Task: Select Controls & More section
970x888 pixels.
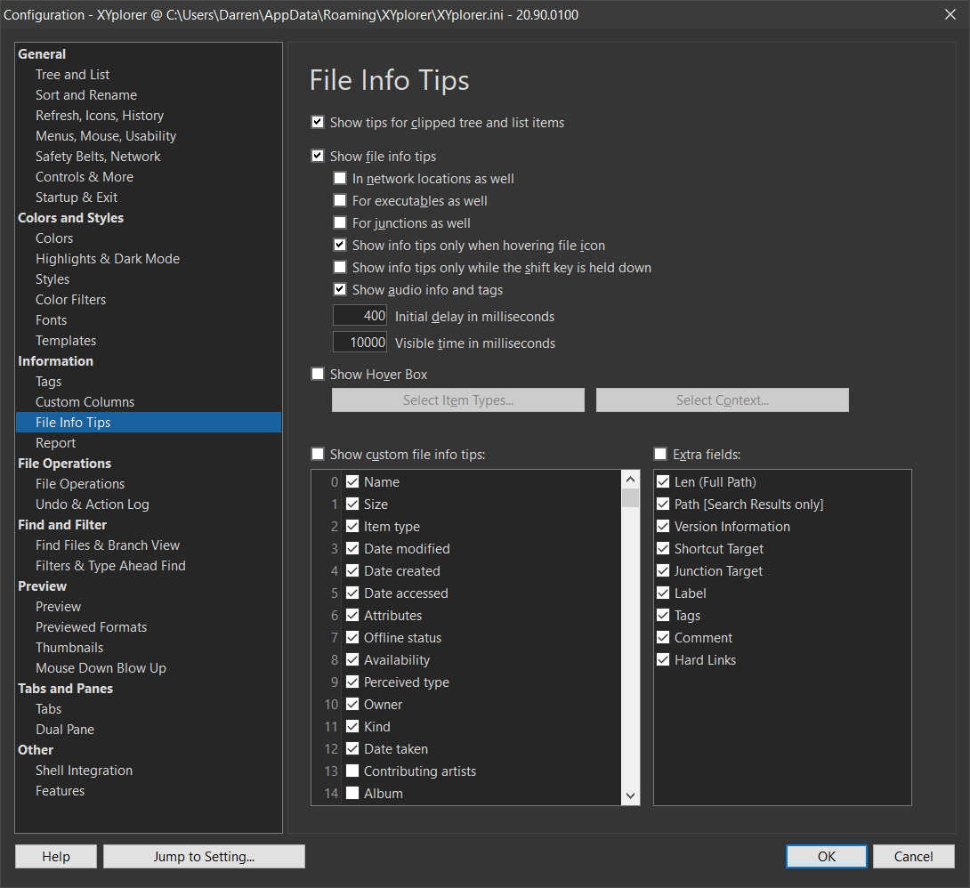Action: pyautogui.click(x=85, y=176)
